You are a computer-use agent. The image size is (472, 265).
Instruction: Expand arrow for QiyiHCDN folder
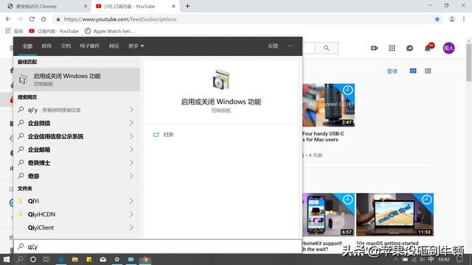point(131,214)
